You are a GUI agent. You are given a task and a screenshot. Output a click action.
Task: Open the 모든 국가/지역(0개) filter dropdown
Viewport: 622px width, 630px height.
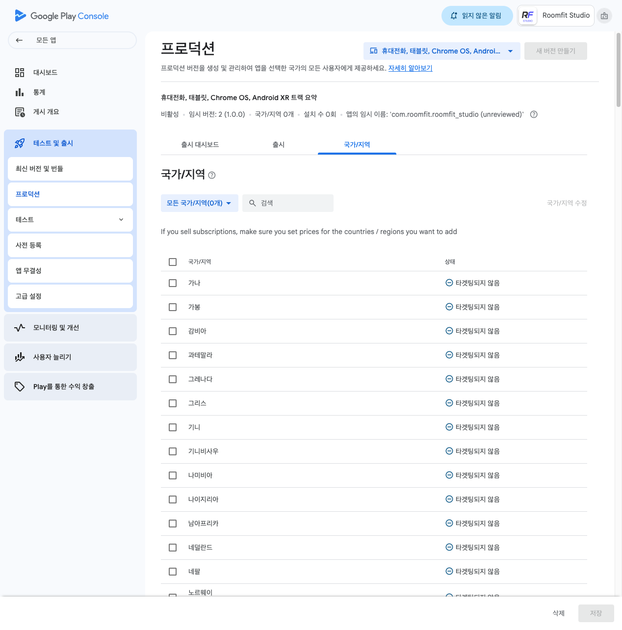(x=199, y=203)
